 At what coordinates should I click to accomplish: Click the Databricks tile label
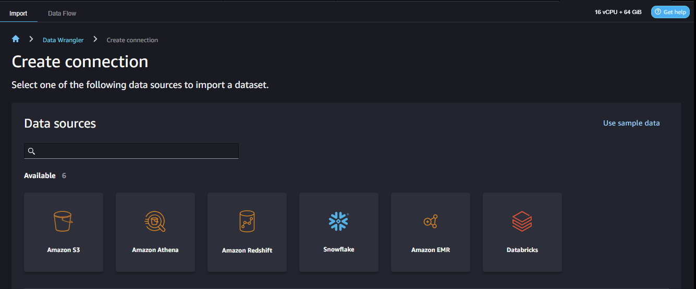522,250
